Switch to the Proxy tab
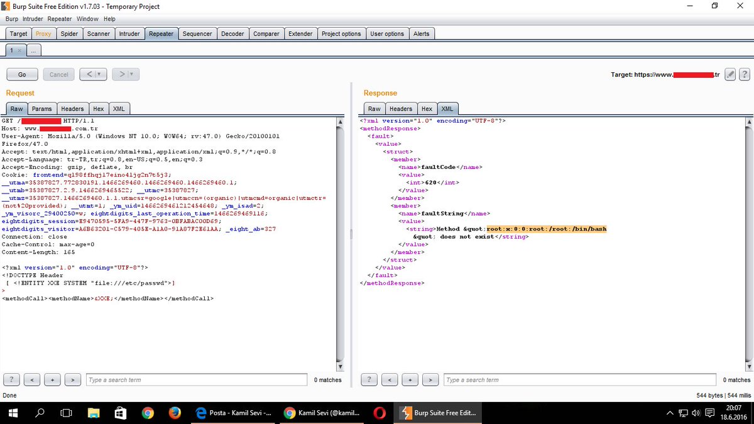Viewport: 754px width, 424px height. tap(43, 34)
